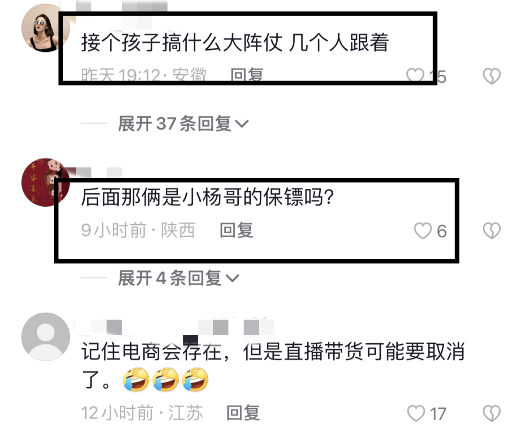Viewport: 524px width, 432px height.
Task: Select comment text 后面那俩是小杨哥的保镖吗
Action: coord(202,197)
